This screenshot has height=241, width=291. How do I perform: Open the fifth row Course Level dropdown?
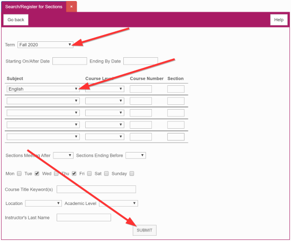pyautogui.click(x=105, y=137)
